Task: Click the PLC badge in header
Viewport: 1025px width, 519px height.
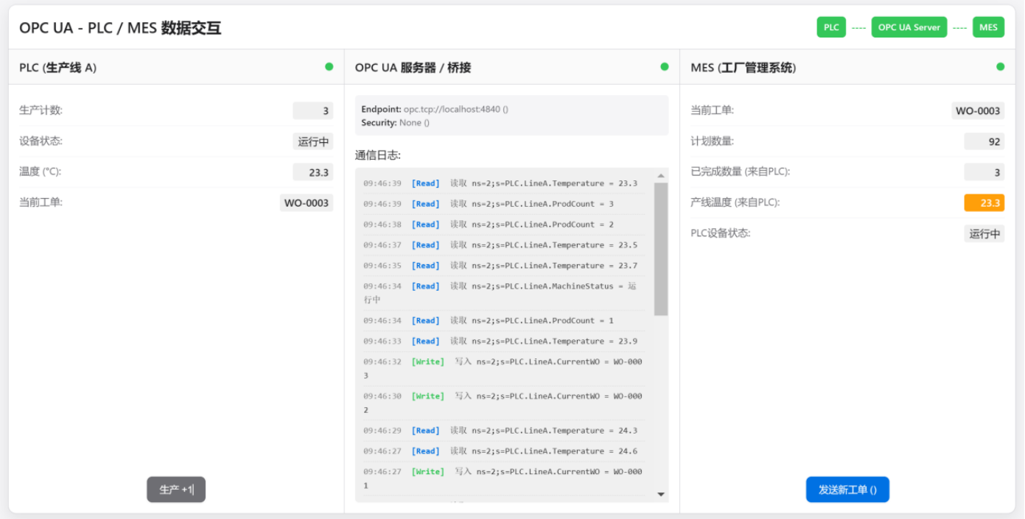Action: pyautogui.click(x=831, y=27)
